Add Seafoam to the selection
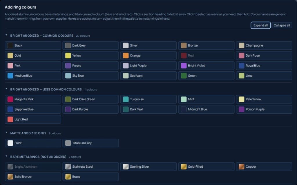Image resolution: width=297 pixels, height=185 pixels. pos(148,75)
